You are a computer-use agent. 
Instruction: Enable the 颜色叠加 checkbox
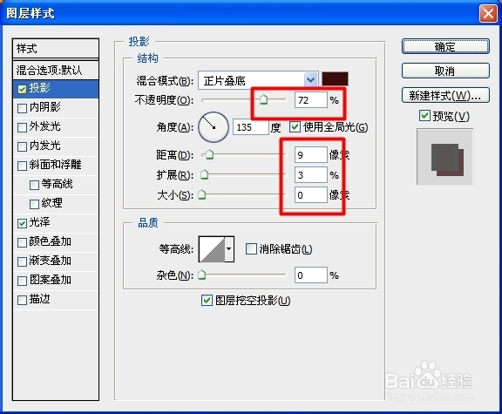coord(22,242)
